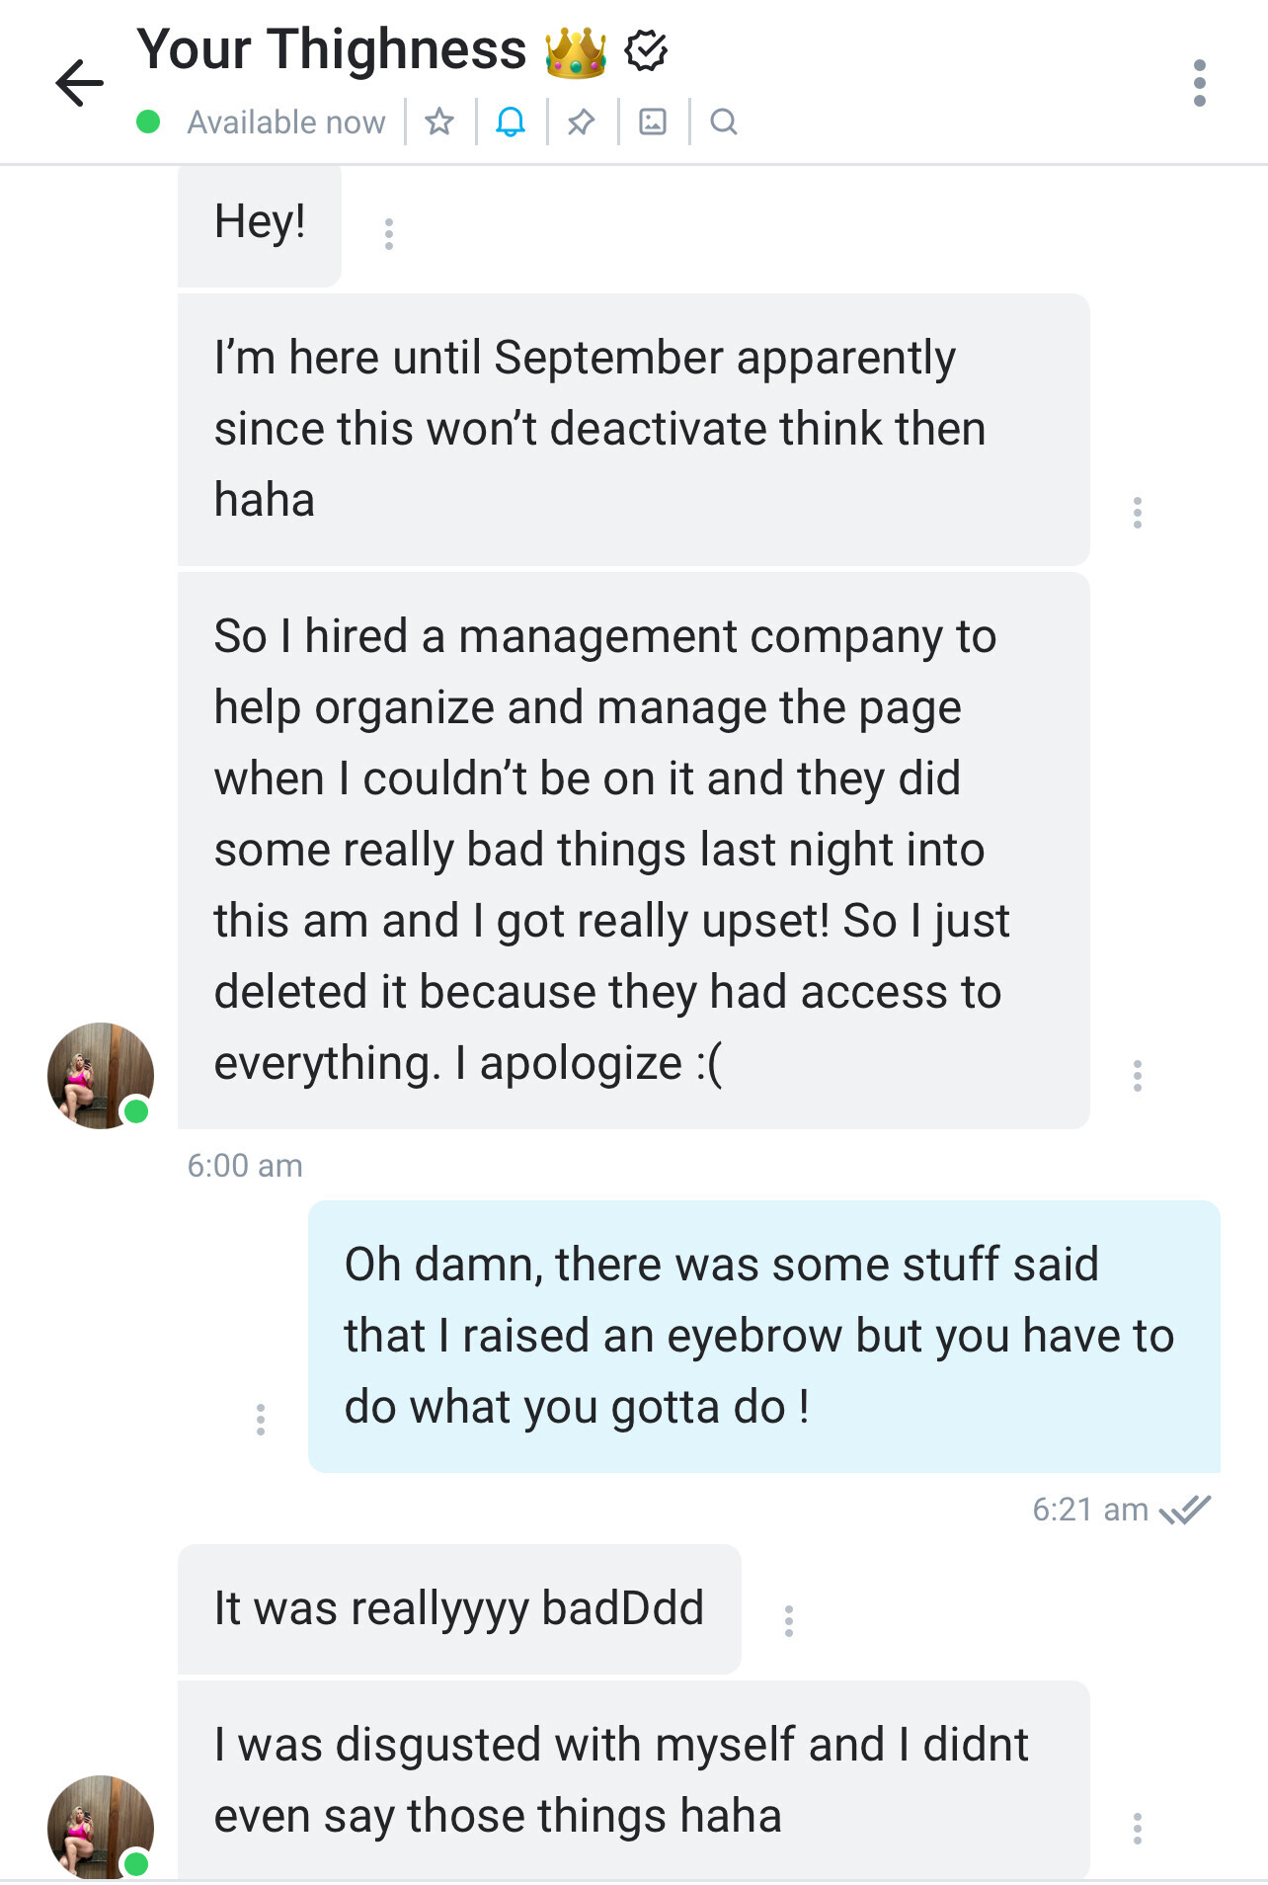Open options for the "disgusted with myself" message

tap(1138, 1829)
